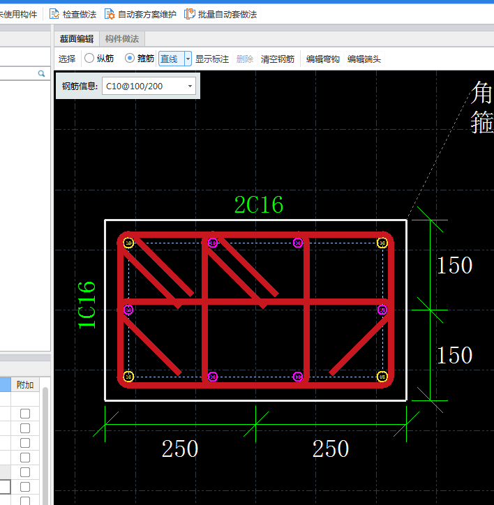Select the 纵筋 radio button

[89, 59]
